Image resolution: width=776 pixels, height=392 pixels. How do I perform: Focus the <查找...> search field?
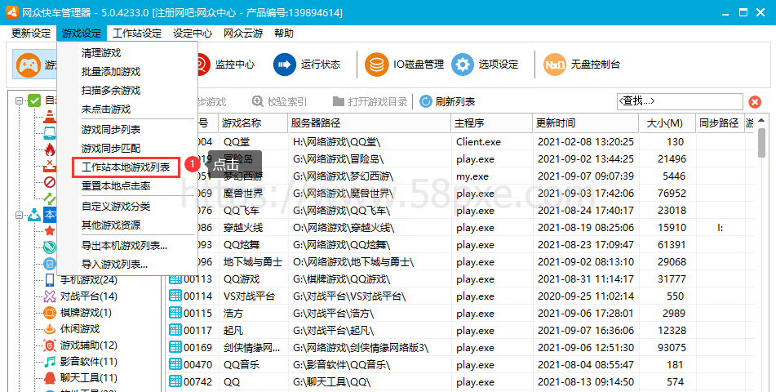coord(680,101)
